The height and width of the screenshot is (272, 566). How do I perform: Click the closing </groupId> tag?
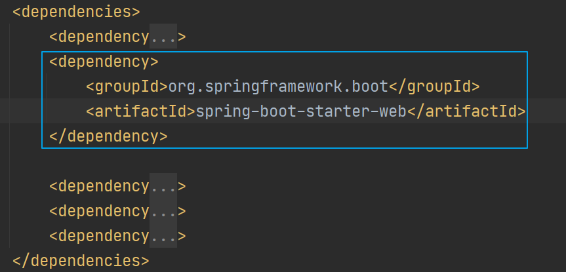(434, 87)
